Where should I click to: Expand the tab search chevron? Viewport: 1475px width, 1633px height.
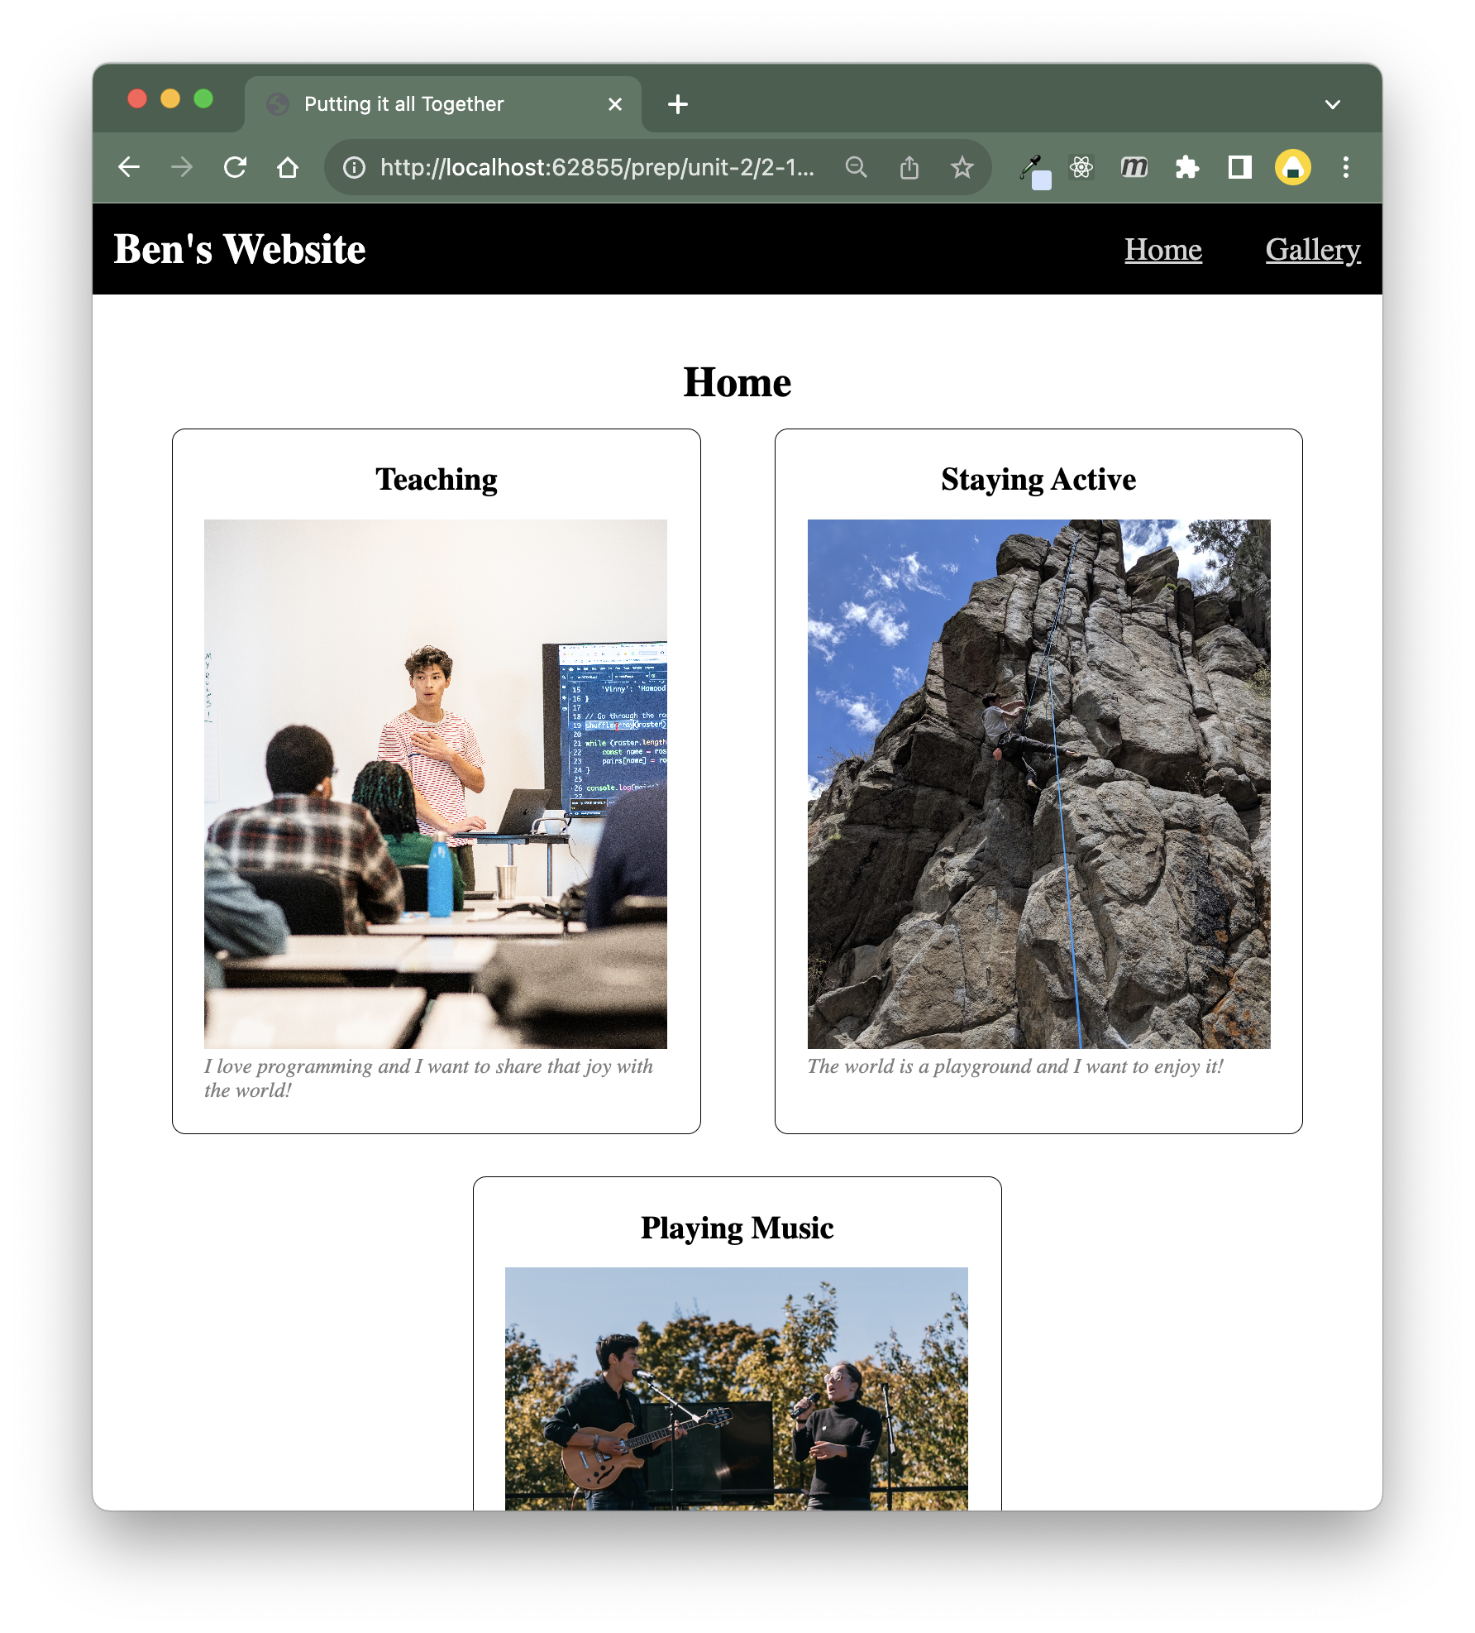1332,105
